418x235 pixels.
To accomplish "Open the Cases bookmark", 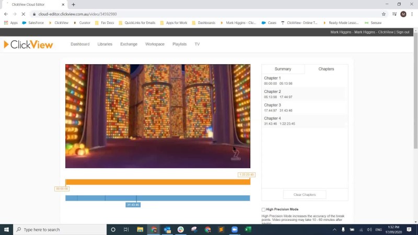I will tap(269, 23).
